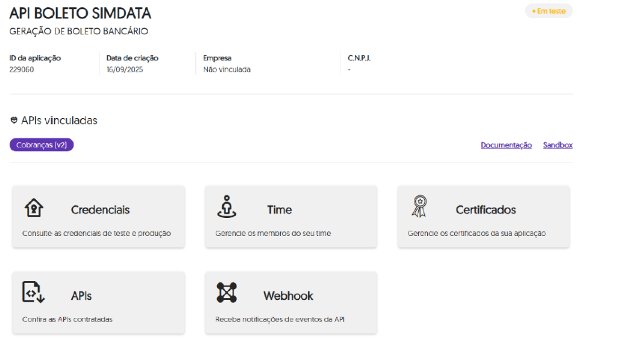Click 'Receba notificações de eventos da API' text
Screen dimensions: 617x345
280,320
